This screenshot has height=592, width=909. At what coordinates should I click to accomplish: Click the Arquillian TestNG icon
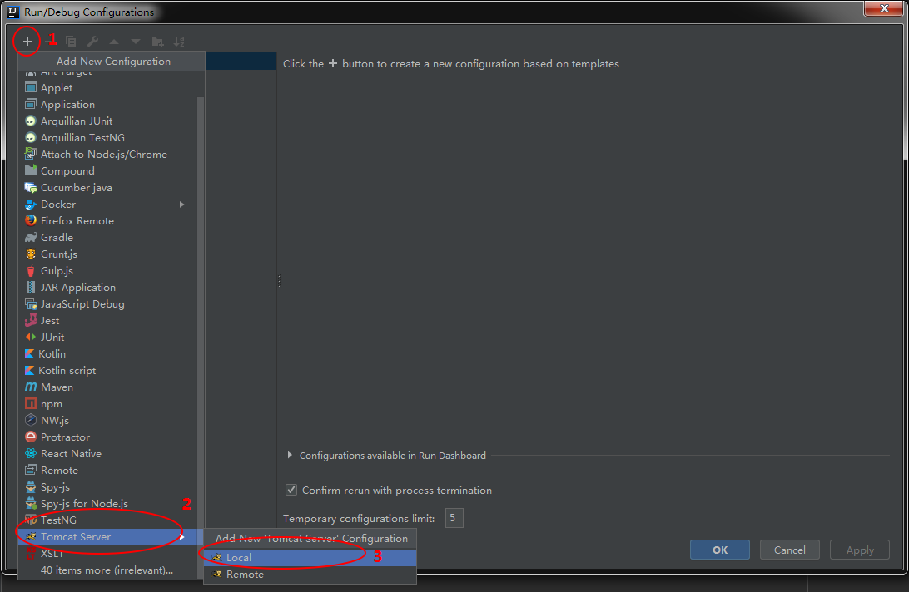pos(31,138)
